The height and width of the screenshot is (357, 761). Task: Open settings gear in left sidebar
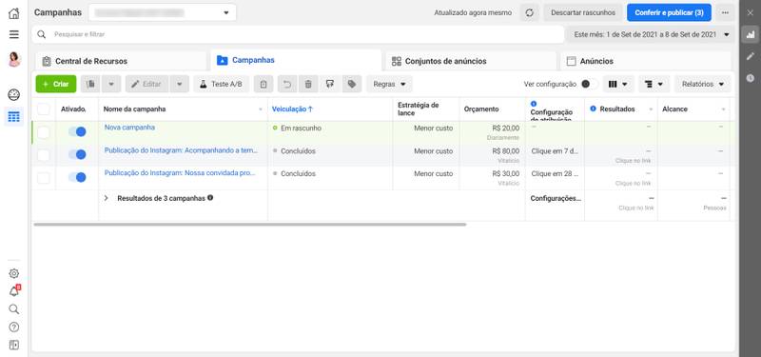click(x=14, y=273)
